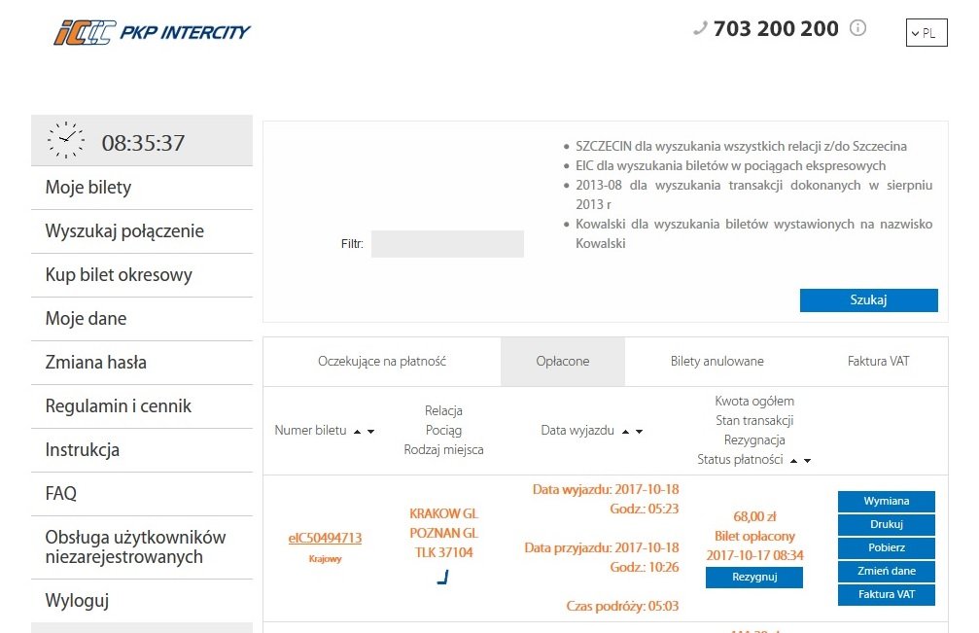Sort Data wyjazdu ascending arrow

626,432
